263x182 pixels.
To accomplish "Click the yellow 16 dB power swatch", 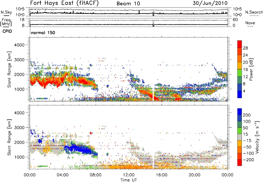I will click(240, 65).
